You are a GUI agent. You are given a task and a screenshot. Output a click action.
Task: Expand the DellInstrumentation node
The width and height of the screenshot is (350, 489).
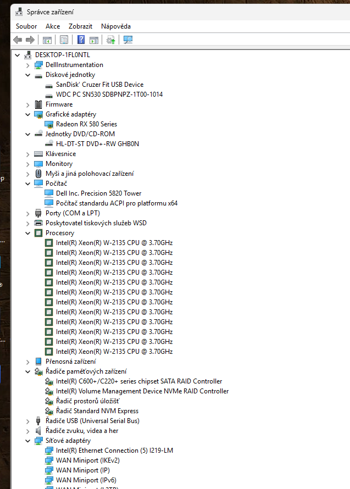pyautogui.click(x=28, y=65)
